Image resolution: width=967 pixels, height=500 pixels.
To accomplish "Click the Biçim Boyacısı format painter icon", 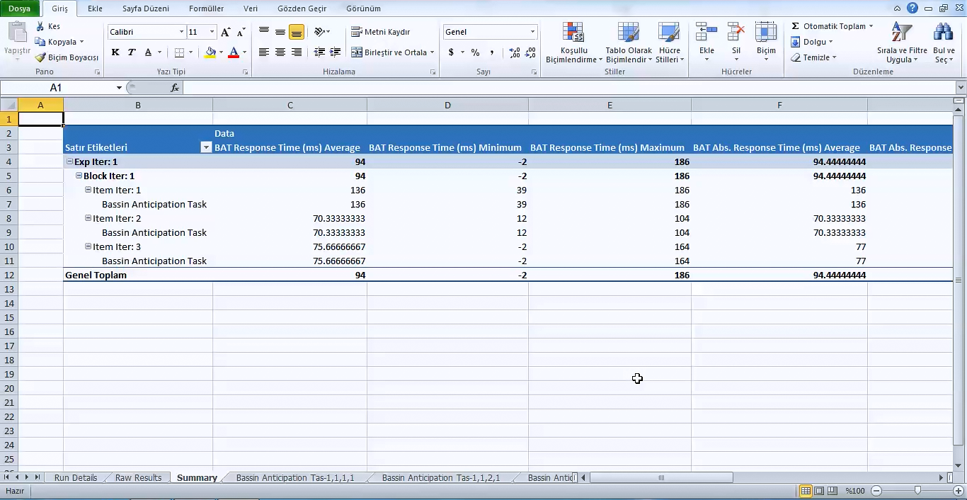I will [x=41, y=57].
